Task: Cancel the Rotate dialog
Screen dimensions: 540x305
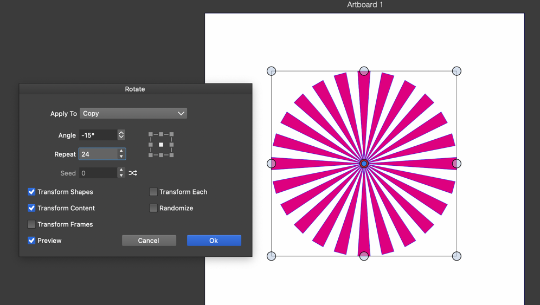Action: [149, 241]
